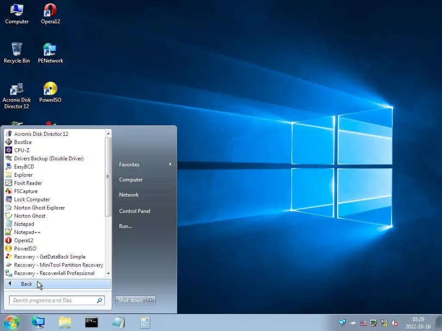The width and height of the screenshot is (442, 331).
Task: Expand the Favorites submenu
Action: 145,164
